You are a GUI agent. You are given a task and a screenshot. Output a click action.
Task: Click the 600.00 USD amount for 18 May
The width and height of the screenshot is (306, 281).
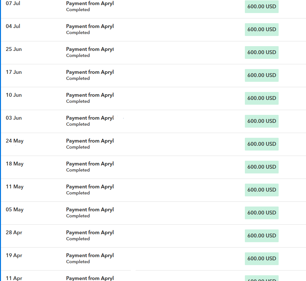261,167
